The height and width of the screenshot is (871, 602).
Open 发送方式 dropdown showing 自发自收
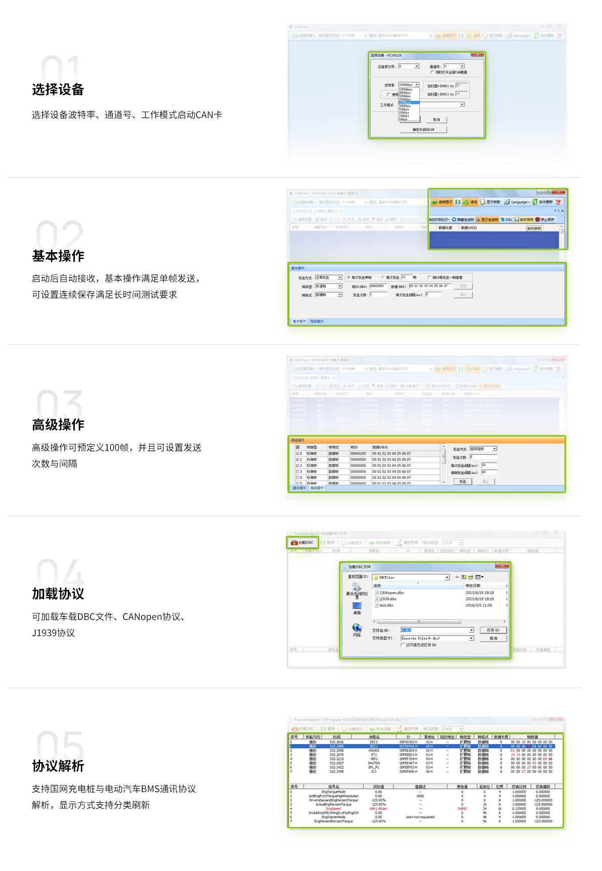pyautogui.click(x=495, y=449)
